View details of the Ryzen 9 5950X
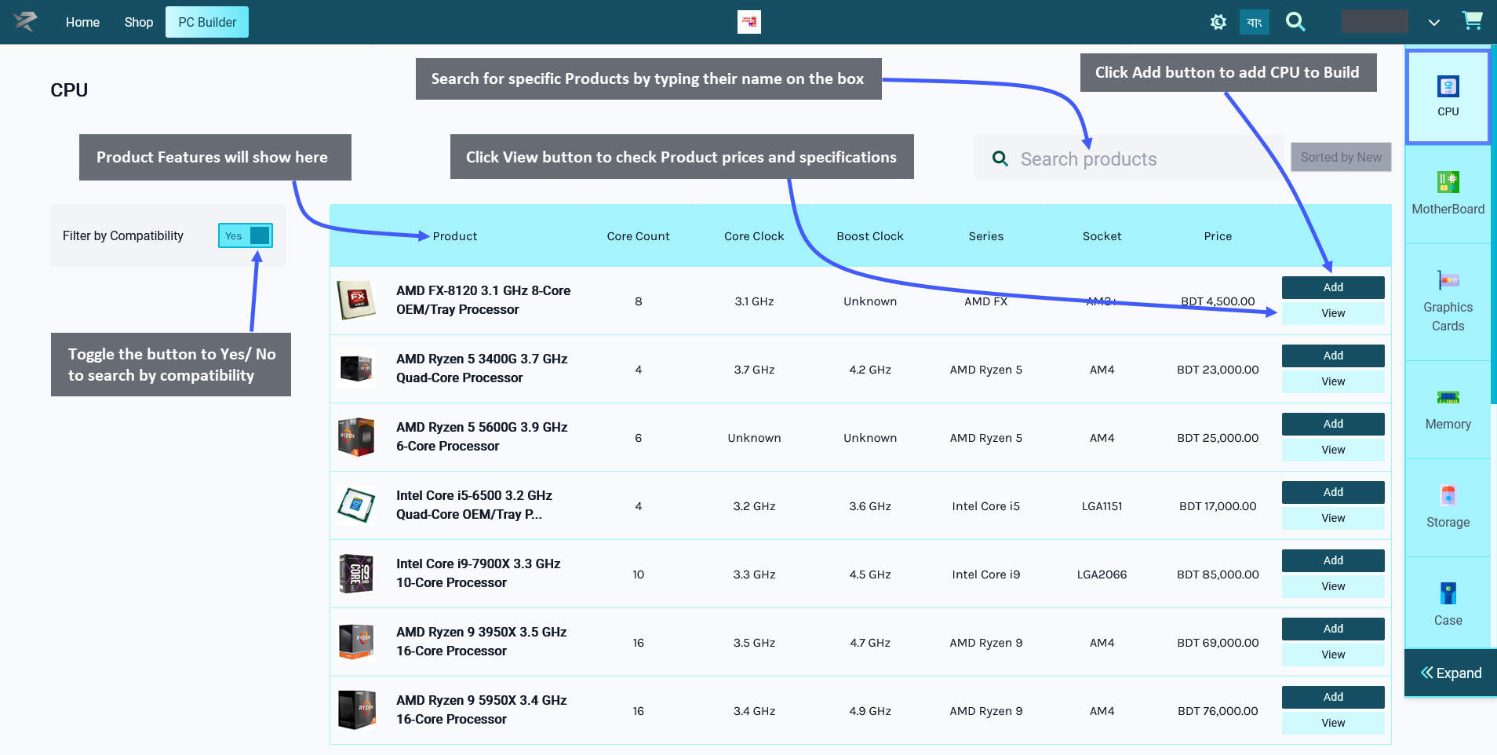 tap(1333, 723)
